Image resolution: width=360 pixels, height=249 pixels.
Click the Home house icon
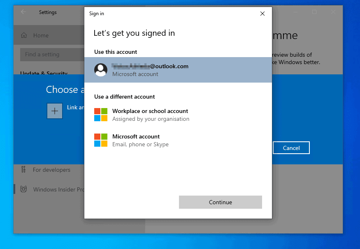pyautogui.click(x=24, y=35)
